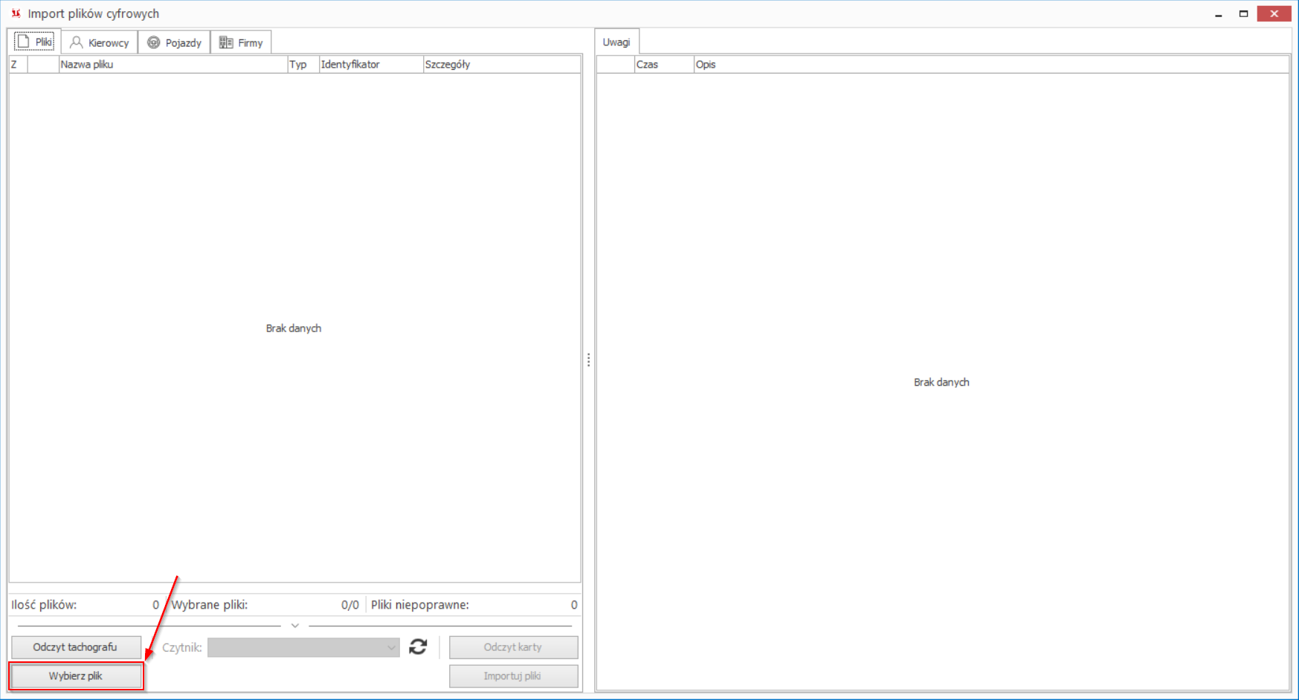Sort by Szczegóły column header
Screen dimensions: 1299x700
[501, 65]
